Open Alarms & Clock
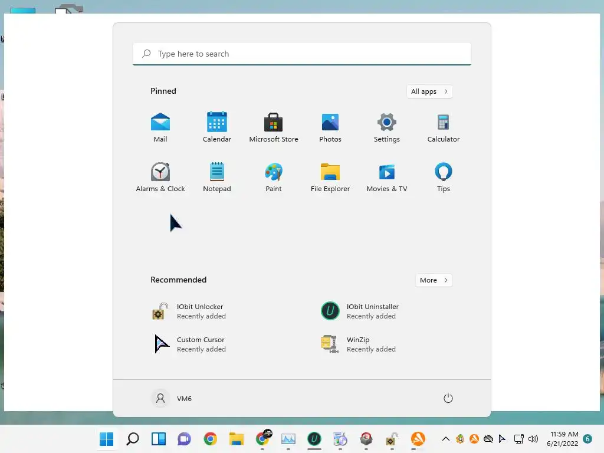 coord(160,177)
